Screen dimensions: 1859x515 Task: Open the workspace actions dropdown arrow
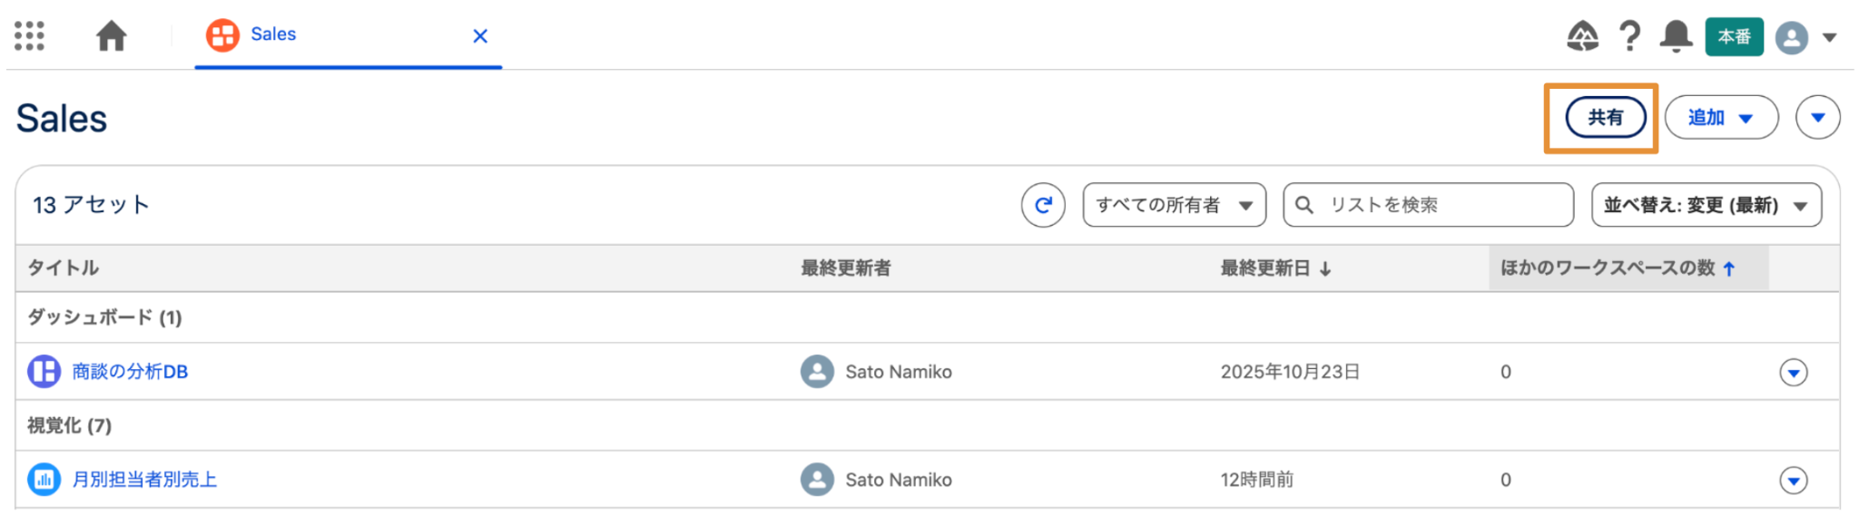[1817, 118]
